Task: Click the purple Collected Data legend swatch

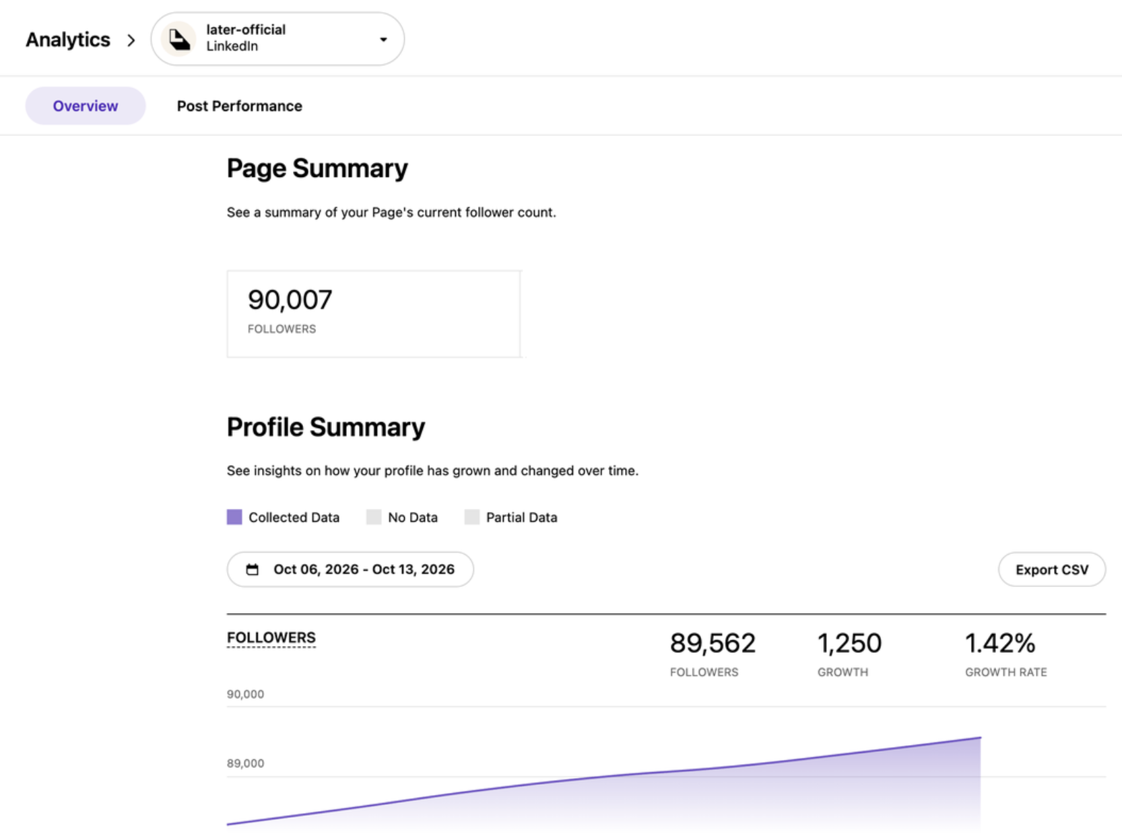Action: pos(234,517)
